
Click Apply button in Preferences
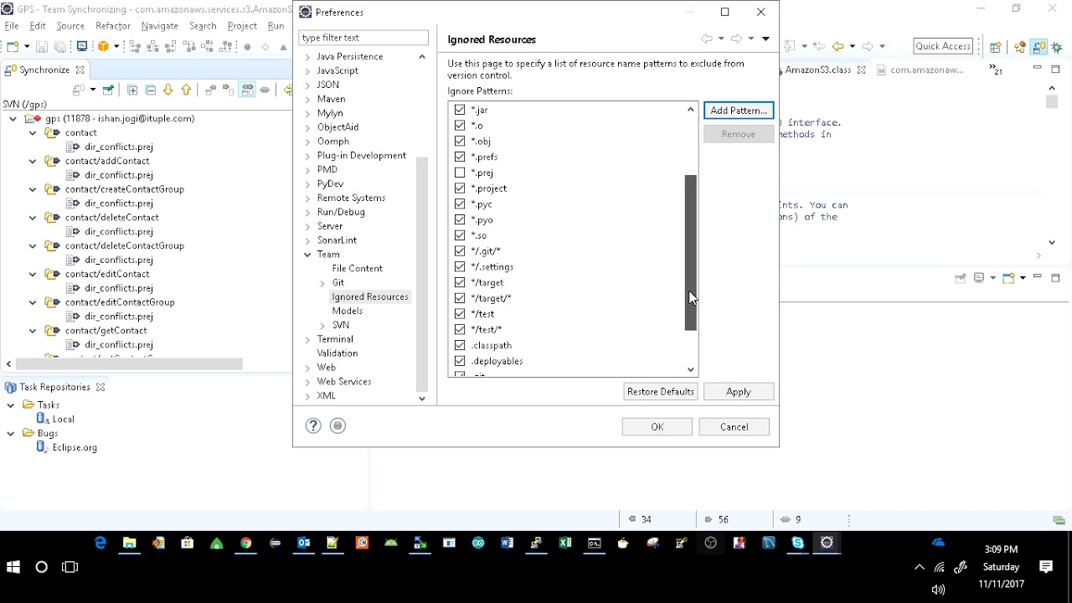coord(739,392)
